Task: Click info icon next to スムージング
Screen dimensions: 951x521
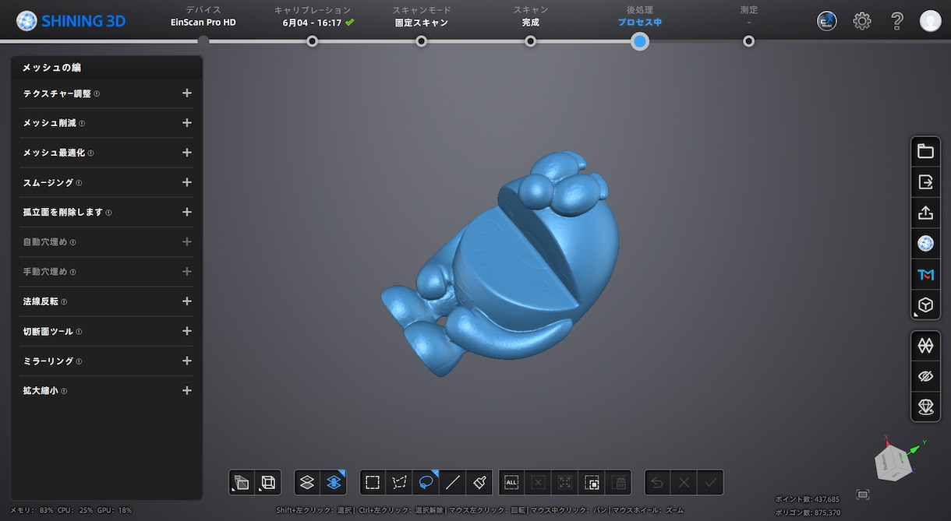Action: (79, 183)
